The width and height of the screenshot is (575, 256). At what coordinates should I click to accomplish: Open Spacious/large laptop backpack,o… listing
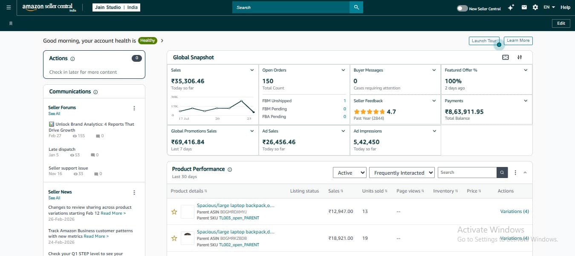pyautogui.click(x=236, y=205)
